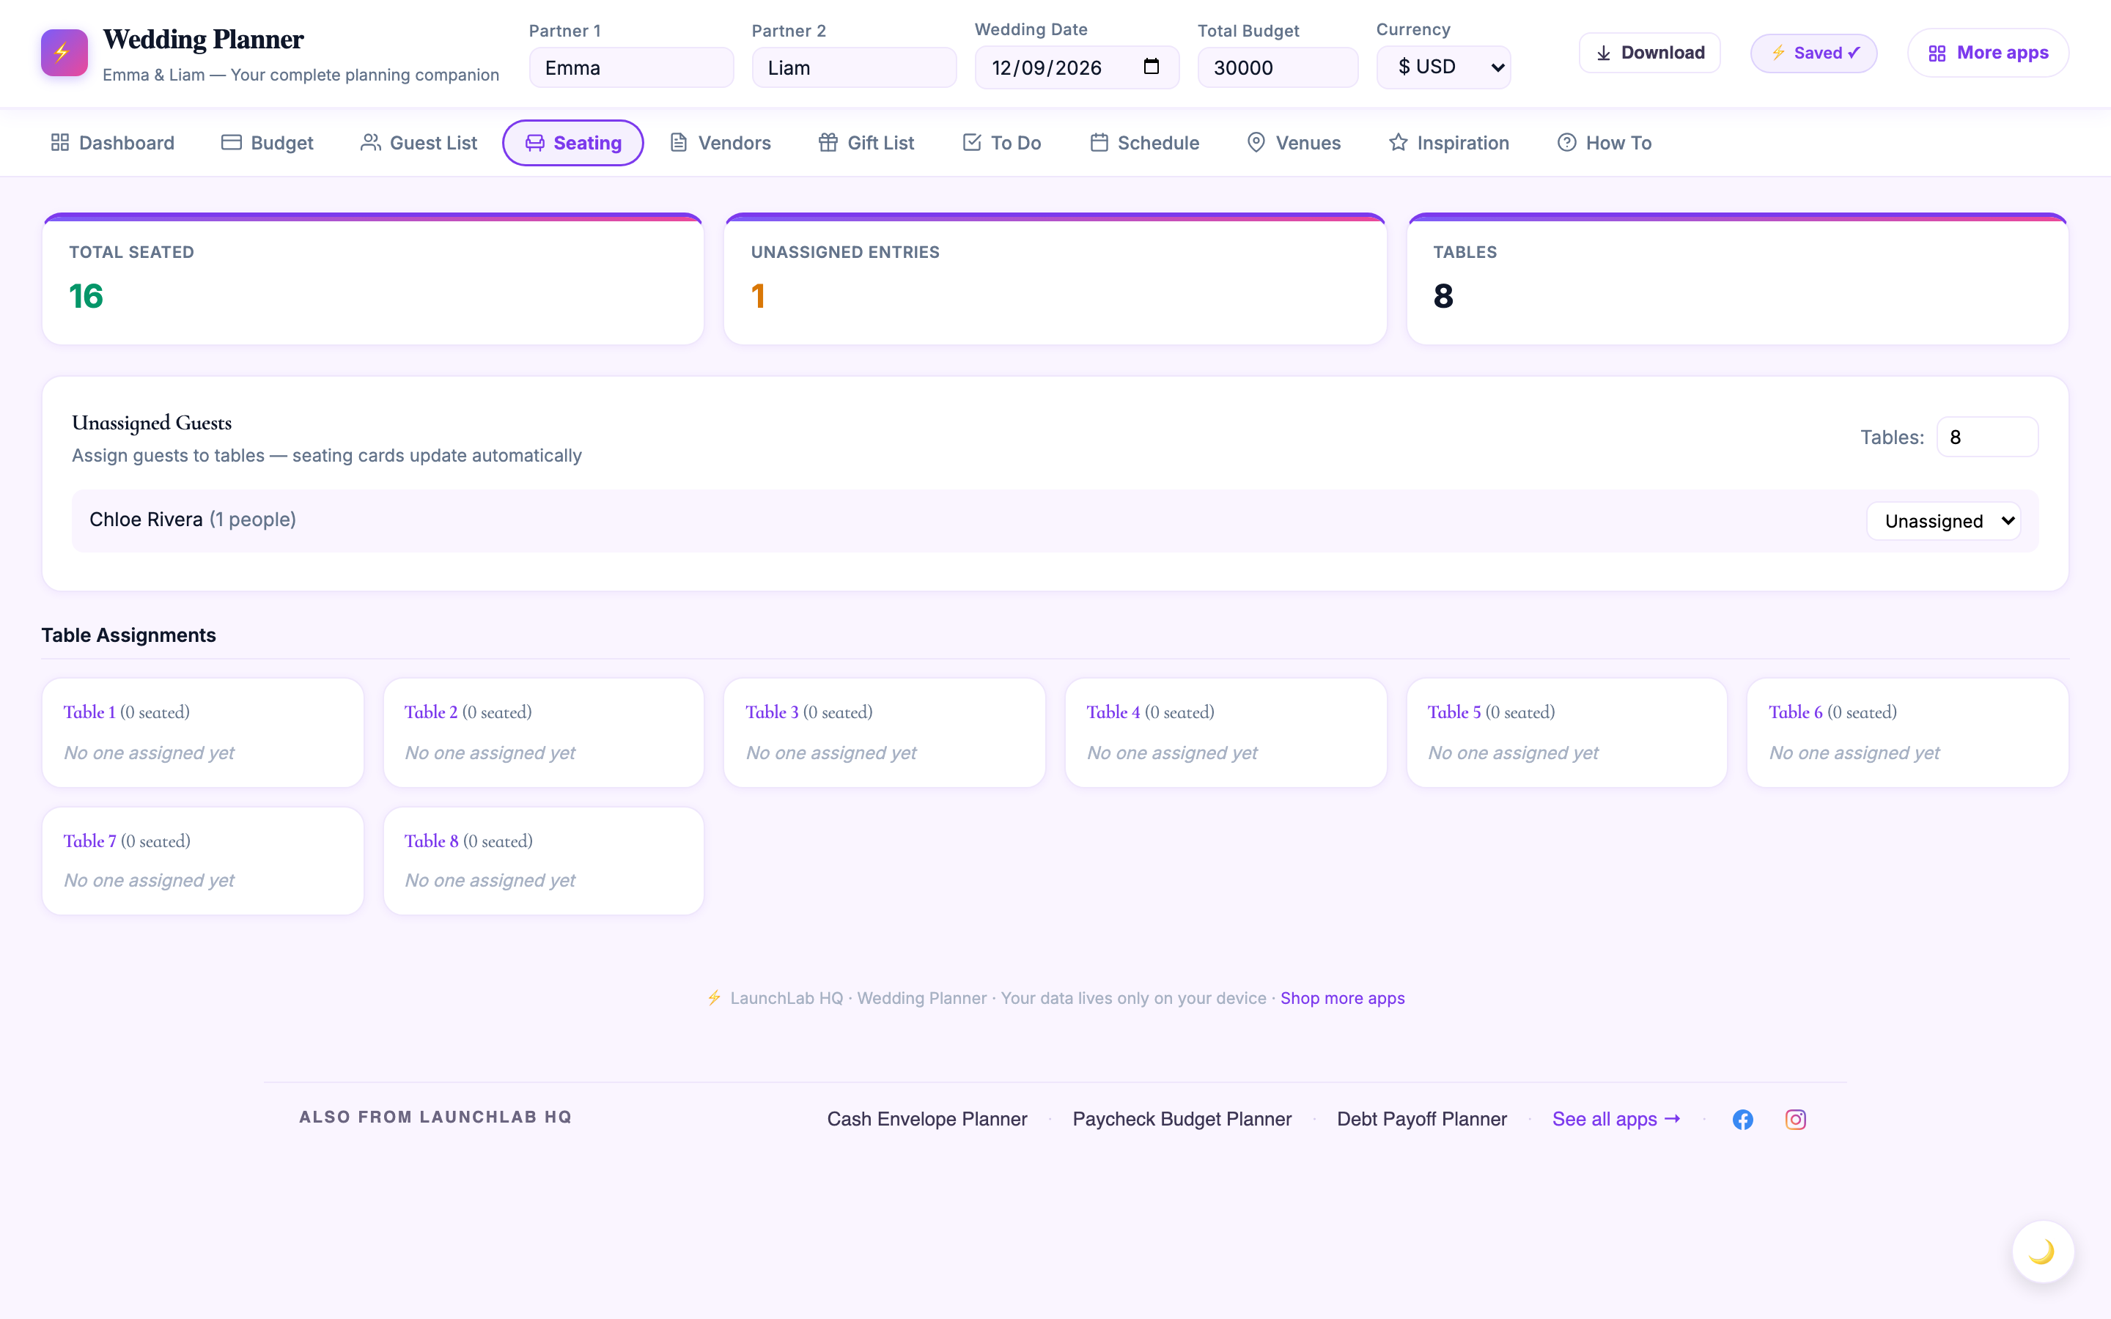Open the Cash Envelope Planner link
Viewport: 2111px width, 1319px height.
point(926,1119)
